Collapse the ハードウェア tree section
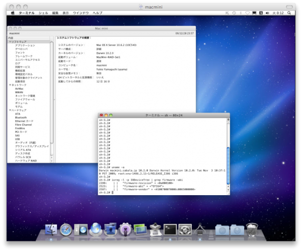Image resolution: width=302 pixels, height=251 pixels. coord(10,110)
